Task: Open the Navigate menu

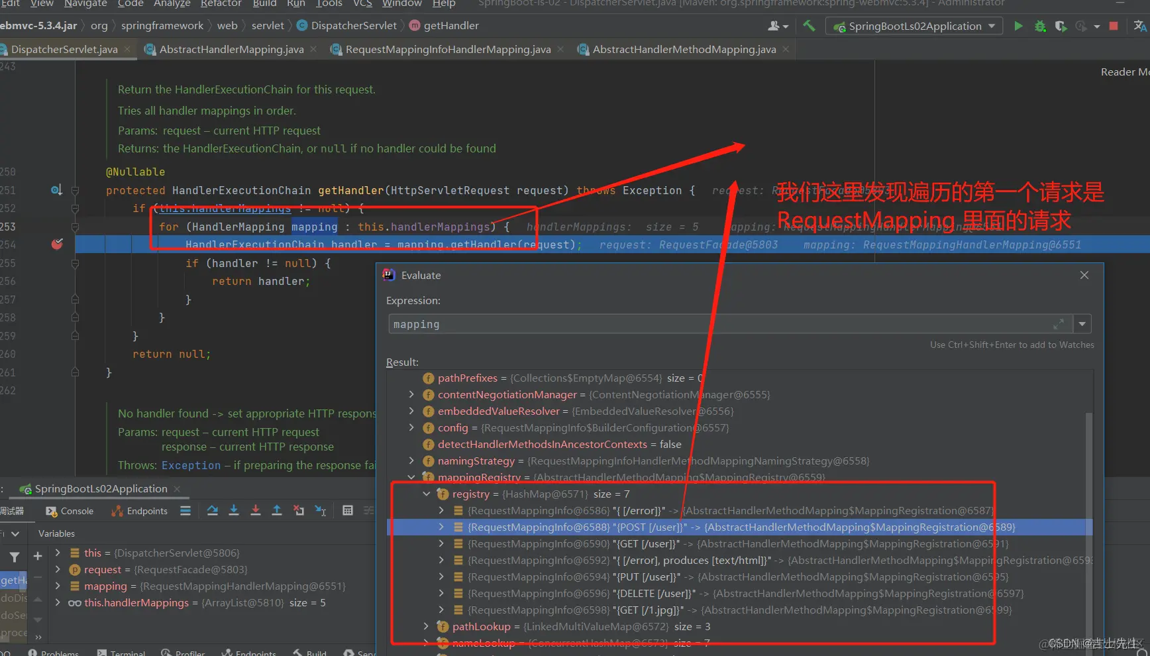Action: (85, 4)
